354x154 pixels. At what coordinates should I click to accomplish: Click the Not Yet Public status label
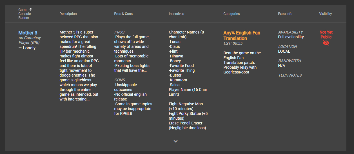(326, 34)
